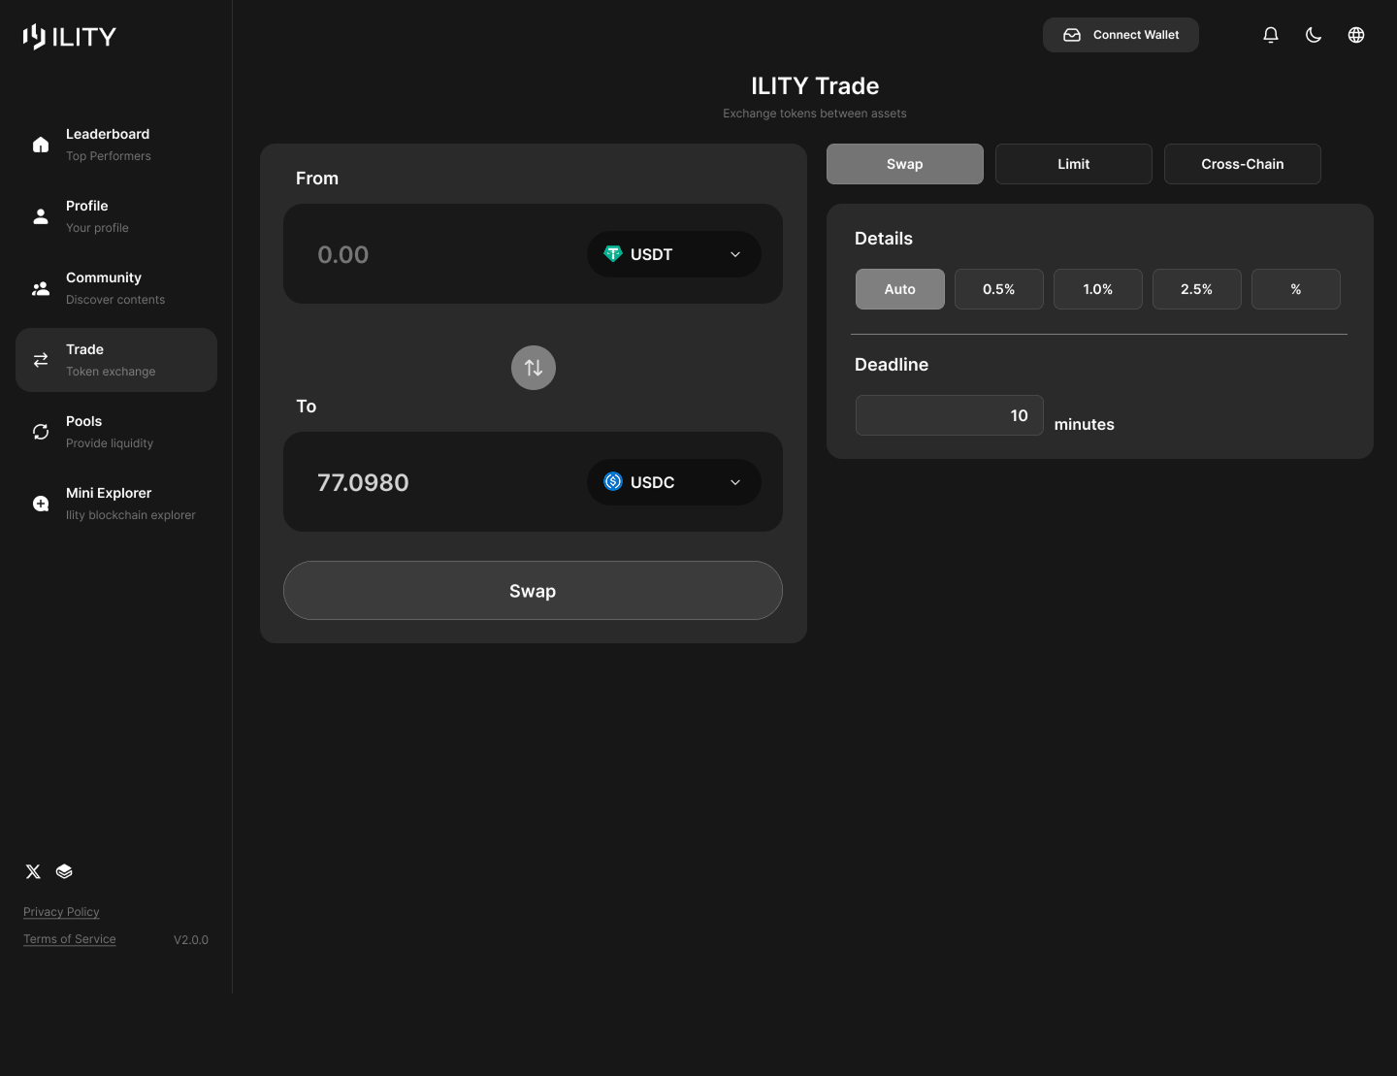Click the swap direction arrows between fields
The height and width of the screenshot is (1076, 1397).
click(533, 368)
